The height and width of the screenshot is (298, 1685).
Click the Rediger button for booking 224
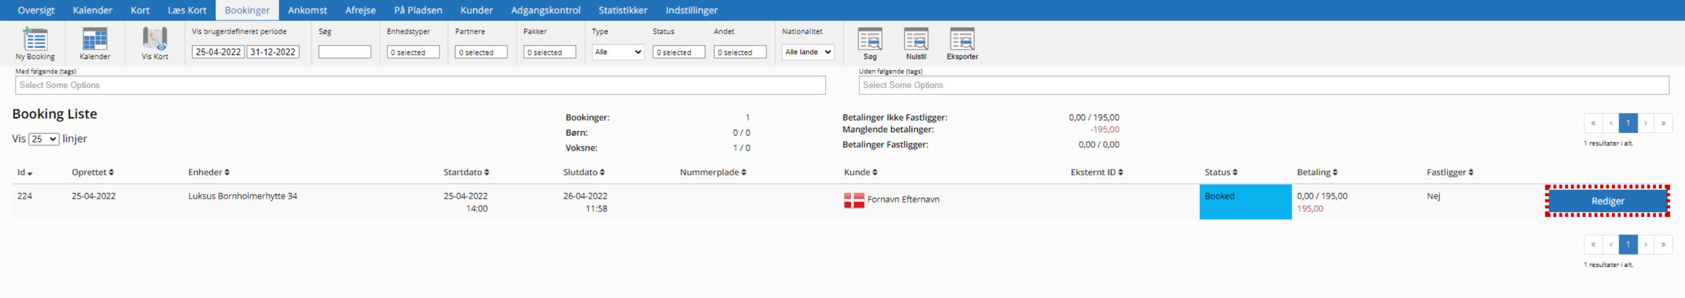[1607, 201]
